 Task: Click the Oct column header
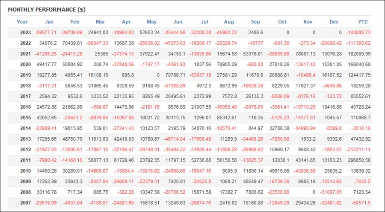point(282,22)
